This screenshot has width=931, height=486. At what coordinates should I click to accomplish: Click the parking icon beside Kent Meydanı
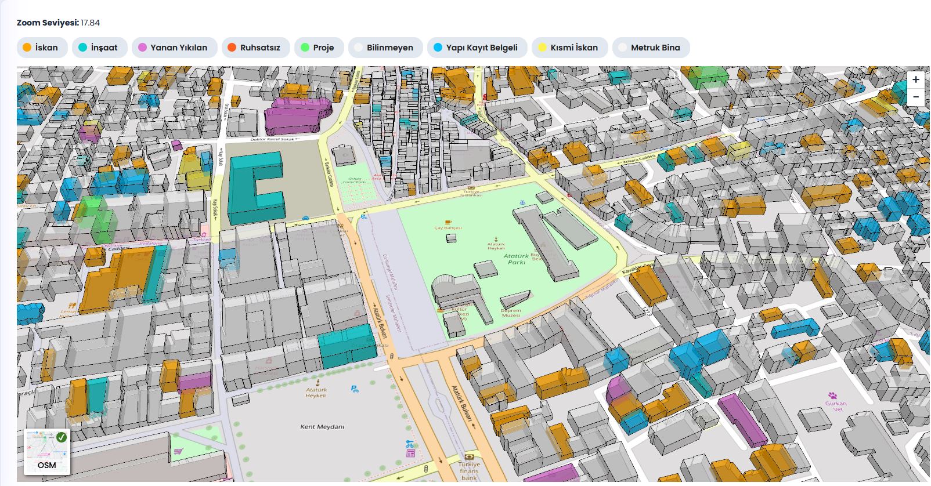point(355,389)
